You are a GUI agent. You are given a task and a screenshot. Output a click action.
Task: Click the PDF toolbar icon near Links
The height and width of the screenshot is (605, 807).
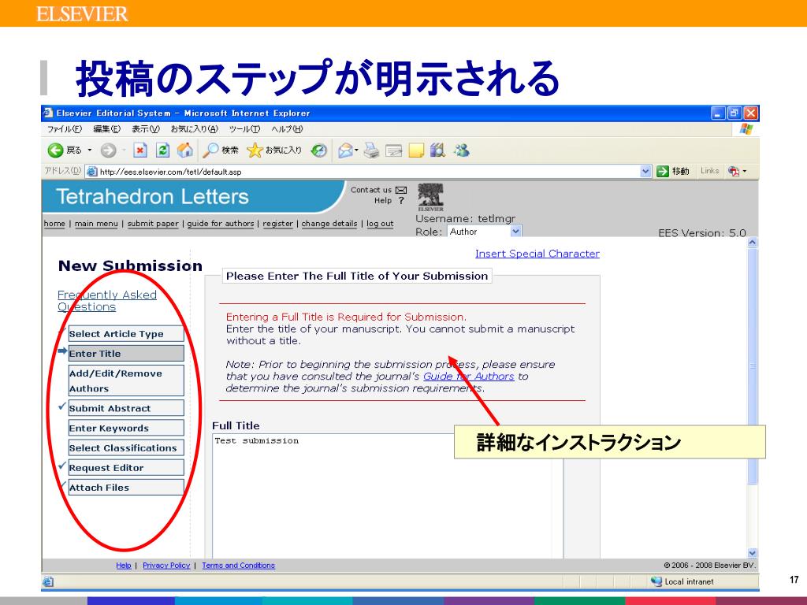(734, 171)
